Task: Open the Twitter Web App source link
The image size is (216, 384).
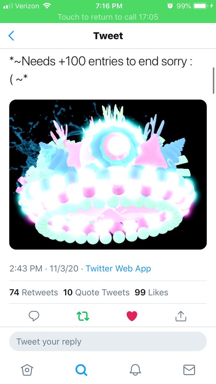Action: tap(118, 268)
